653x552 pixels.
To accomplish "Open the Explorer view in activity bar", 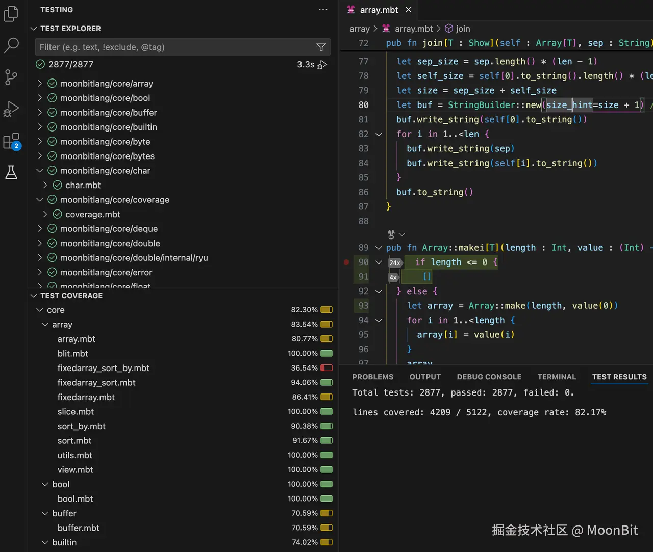I will [11, 14].
